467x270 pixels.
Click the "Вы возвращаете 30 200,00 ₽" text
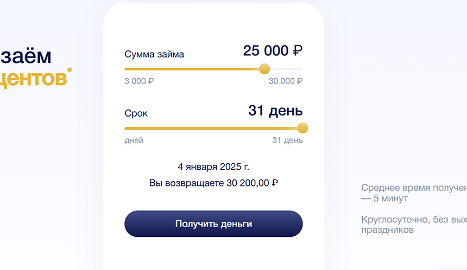213,183
